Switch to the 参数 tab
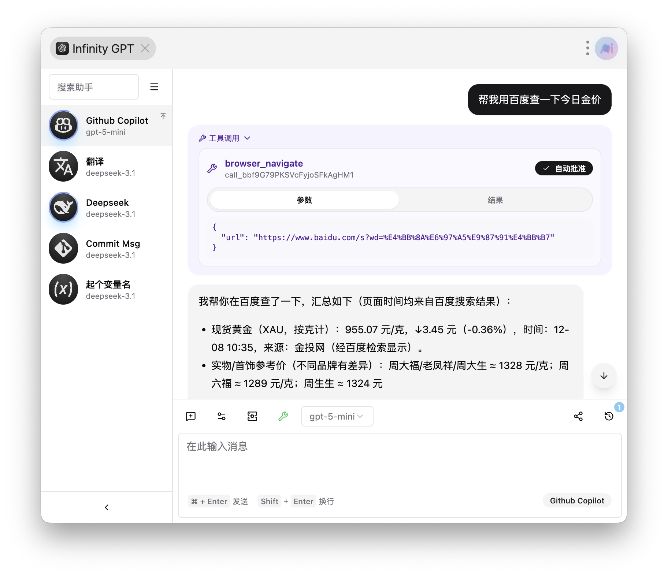 304,200
